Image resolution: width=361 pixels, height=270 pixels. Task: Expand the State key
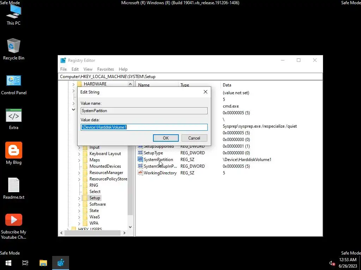[79, 211]
